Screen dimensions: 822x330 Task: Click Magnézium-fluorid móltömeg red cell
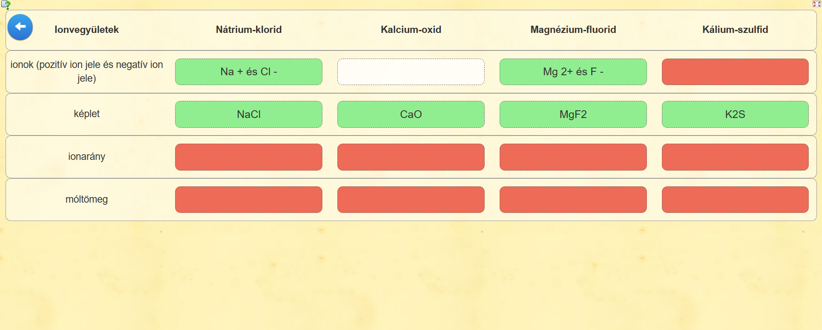coord(573,200)
